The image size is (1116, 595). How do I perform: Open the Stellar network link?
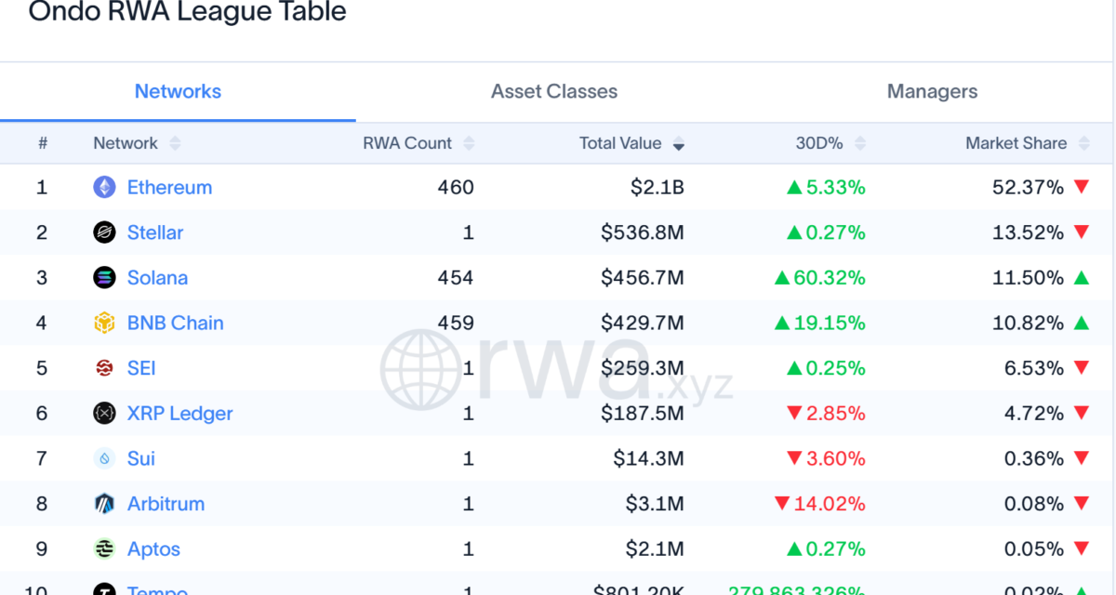[x=155, y=232]
